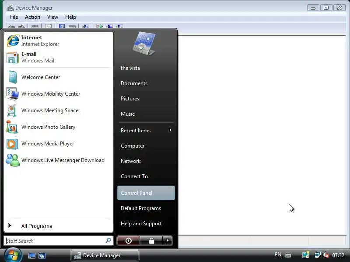
Task: Click Forward arrow in Device Manager toolbar
Action: point(21,26)
